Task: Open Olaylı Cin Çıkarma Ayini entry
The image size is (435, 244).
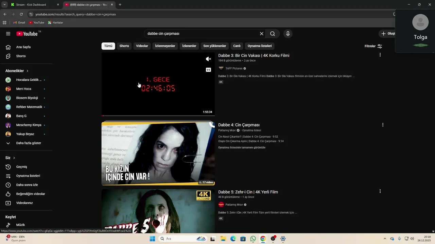Action: pos(251,141)
